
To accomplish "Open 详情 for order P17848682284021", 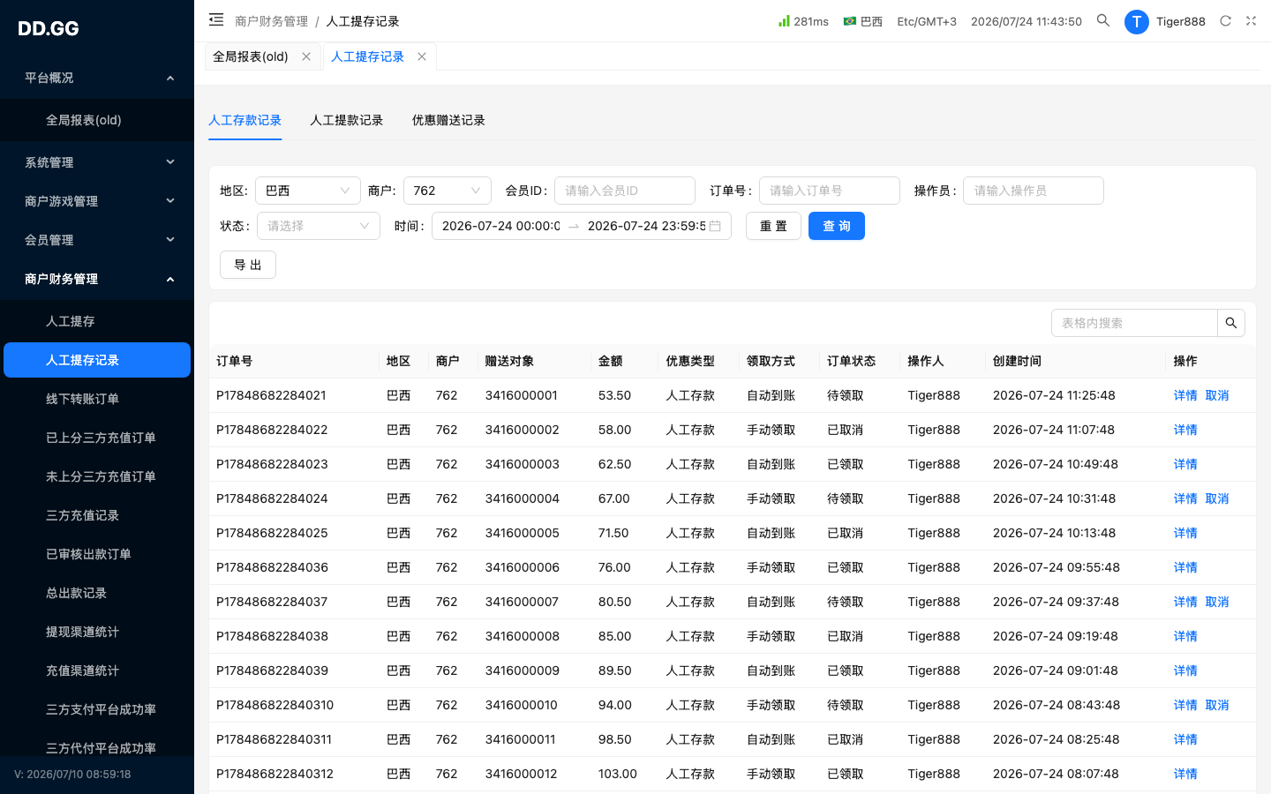I will tap(1185, 395).
